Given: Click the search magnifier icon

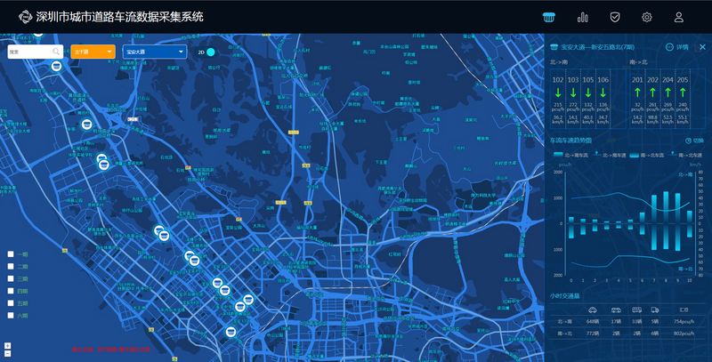Looking at the screenshot, I should pos(56,52).
